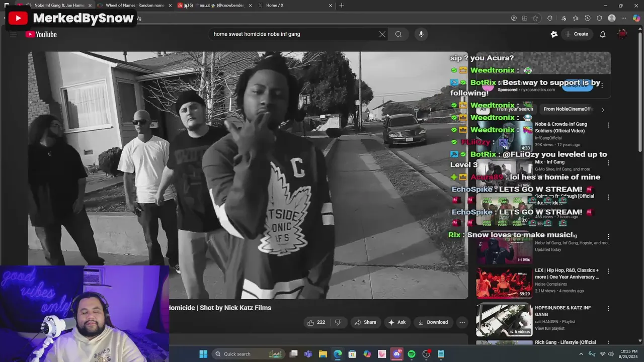Open a new browser tab
This screenshot has width=644, height=362.
coord(342,6)
